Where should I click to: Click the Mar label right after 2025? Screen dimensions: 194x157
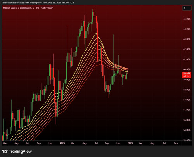pyautogui.click(x=73, y=143)
